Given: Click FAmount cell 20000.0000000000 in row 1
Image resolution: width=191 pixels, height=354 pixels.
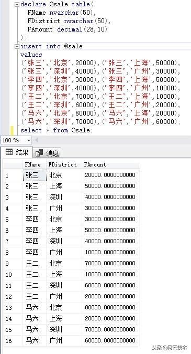Looking at the screenshot, I should click(x=111, y=175).
